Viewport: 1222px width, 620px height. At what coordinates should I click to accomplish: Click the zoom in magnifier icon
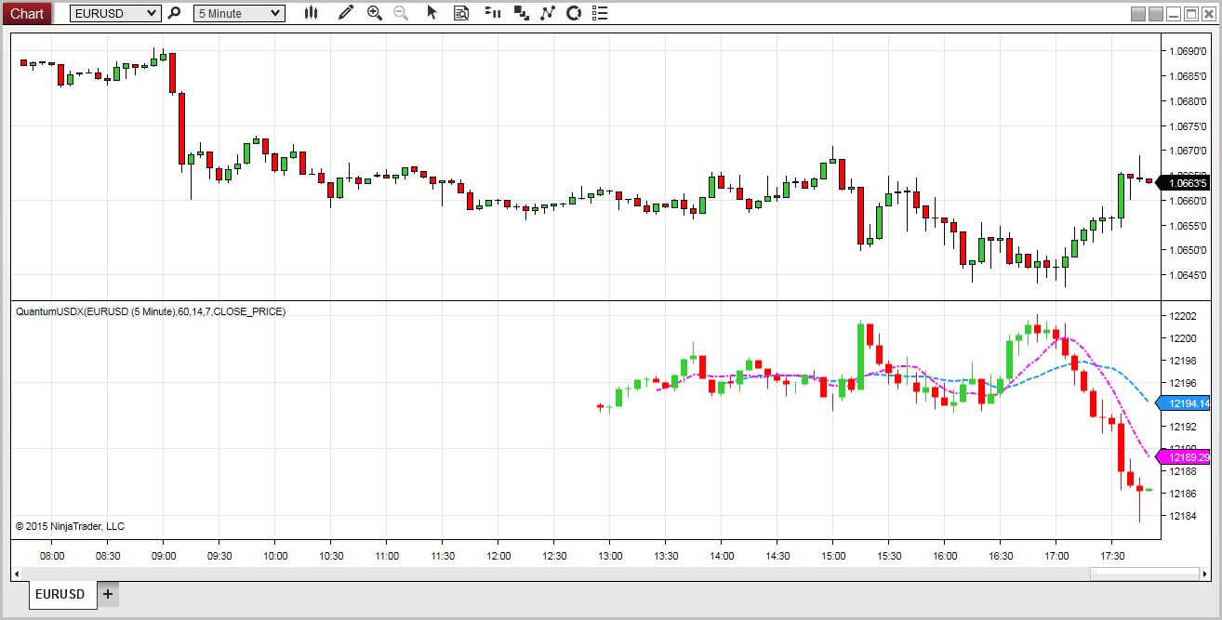[375, 13]
